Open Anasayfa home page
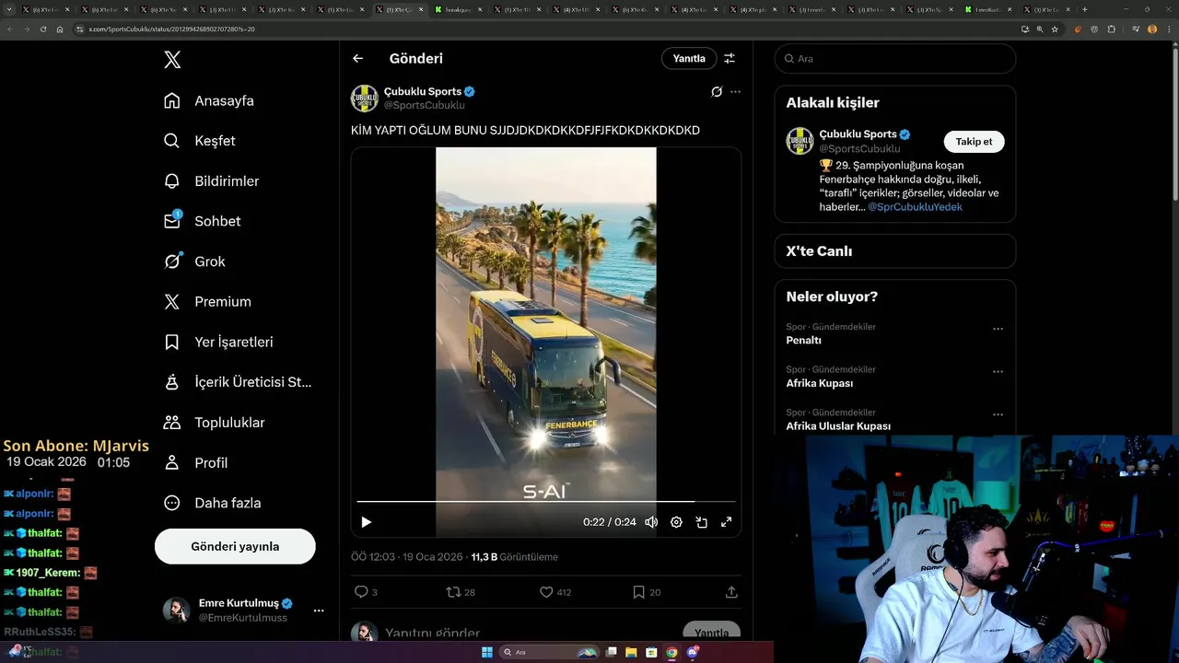The height and width of the screenshot is (663, 1179). point(208,100)
